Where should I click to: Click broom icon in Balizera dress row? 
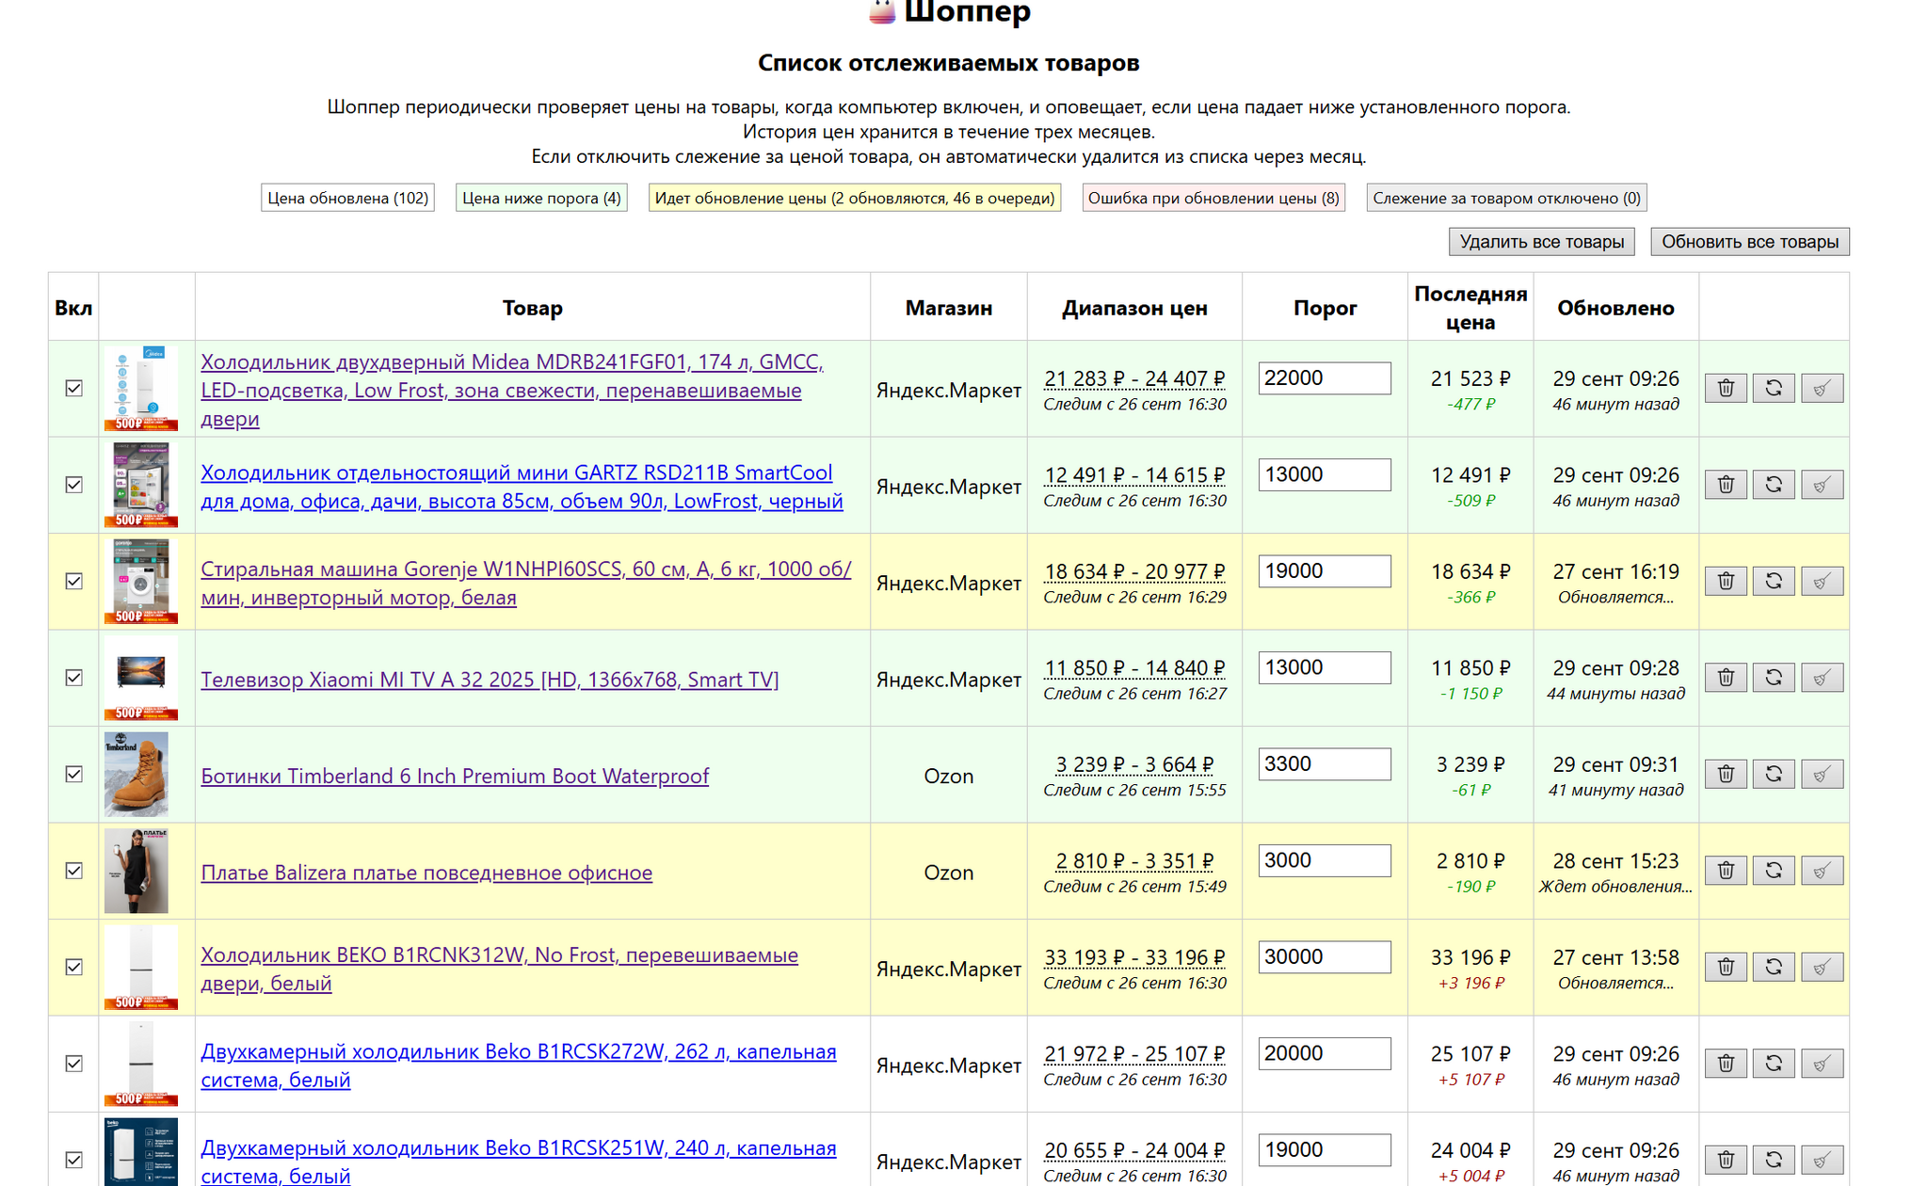coord(1821,871)
